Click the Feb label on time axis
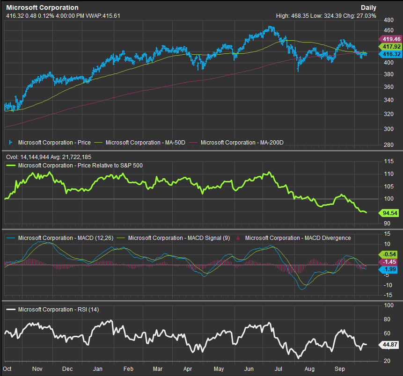 tap(129, 369)
